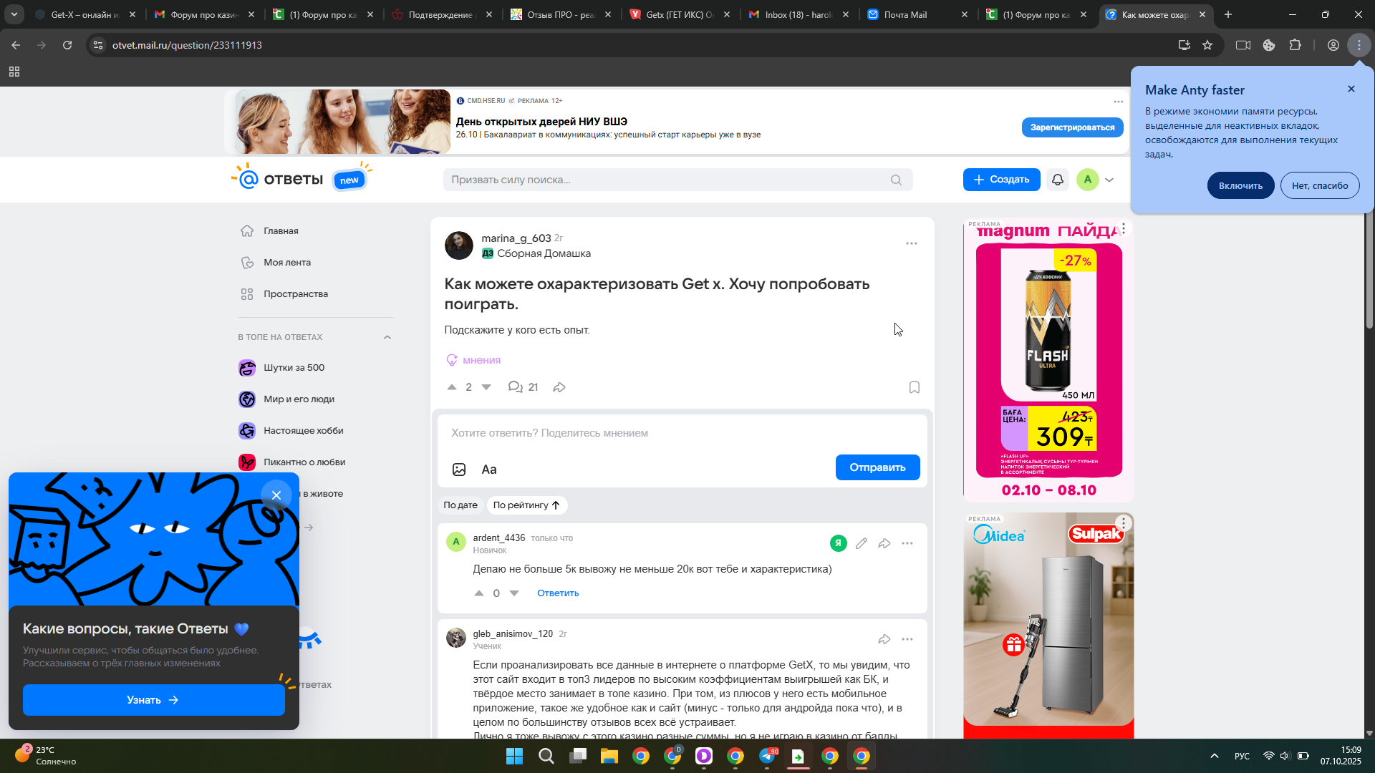Downvote the question with the down arrow
The height and width of the screenshot is (773, 1375).
(486, 387)
